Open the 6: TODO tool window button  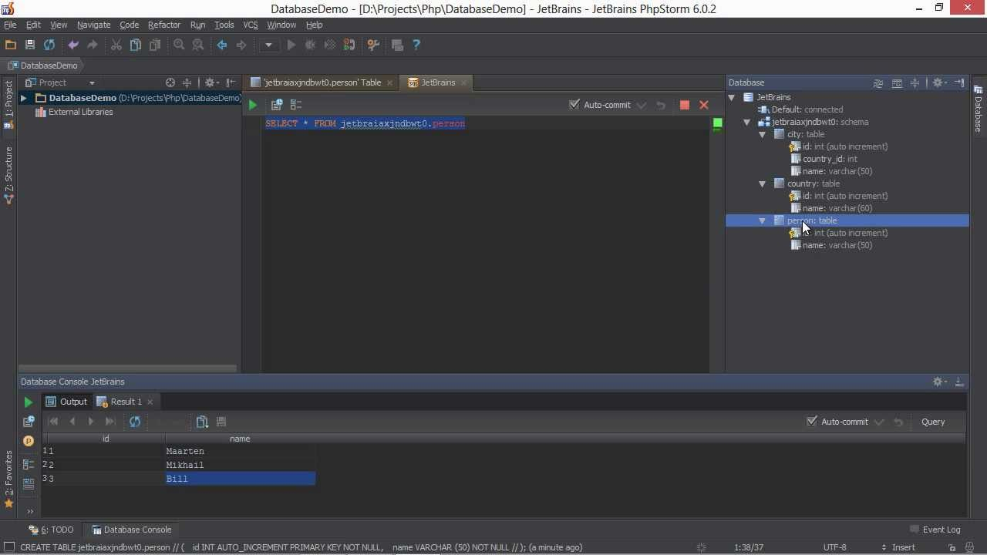[x=51, y=530]
